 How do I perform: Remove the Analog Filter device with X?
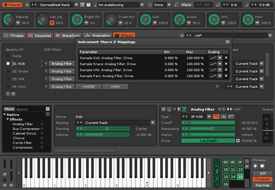tap(163, 109)
